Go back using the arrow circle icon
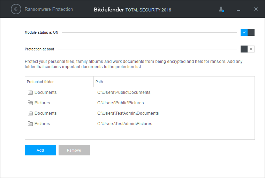 [16, 9]
